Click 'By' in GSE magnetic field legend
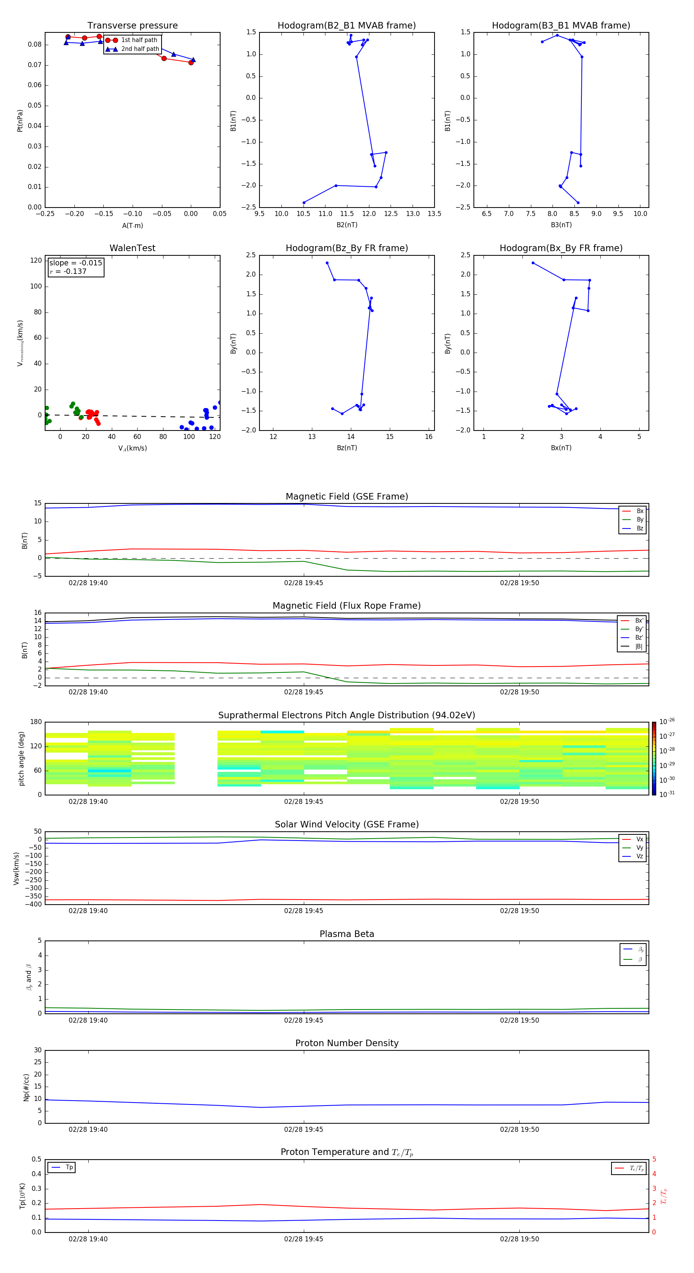This screenshot has height=1273, width=694. point(633,519)
